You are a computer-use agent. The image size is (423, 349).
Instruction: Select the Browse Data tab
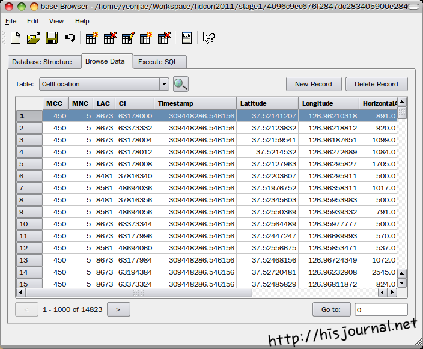(x=107, y=61)
